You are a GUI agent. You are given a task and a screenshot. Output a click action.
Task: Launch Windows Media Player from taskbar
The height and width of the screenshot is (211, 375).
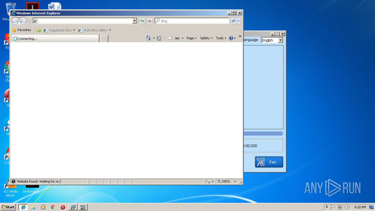tap(43, 207)
